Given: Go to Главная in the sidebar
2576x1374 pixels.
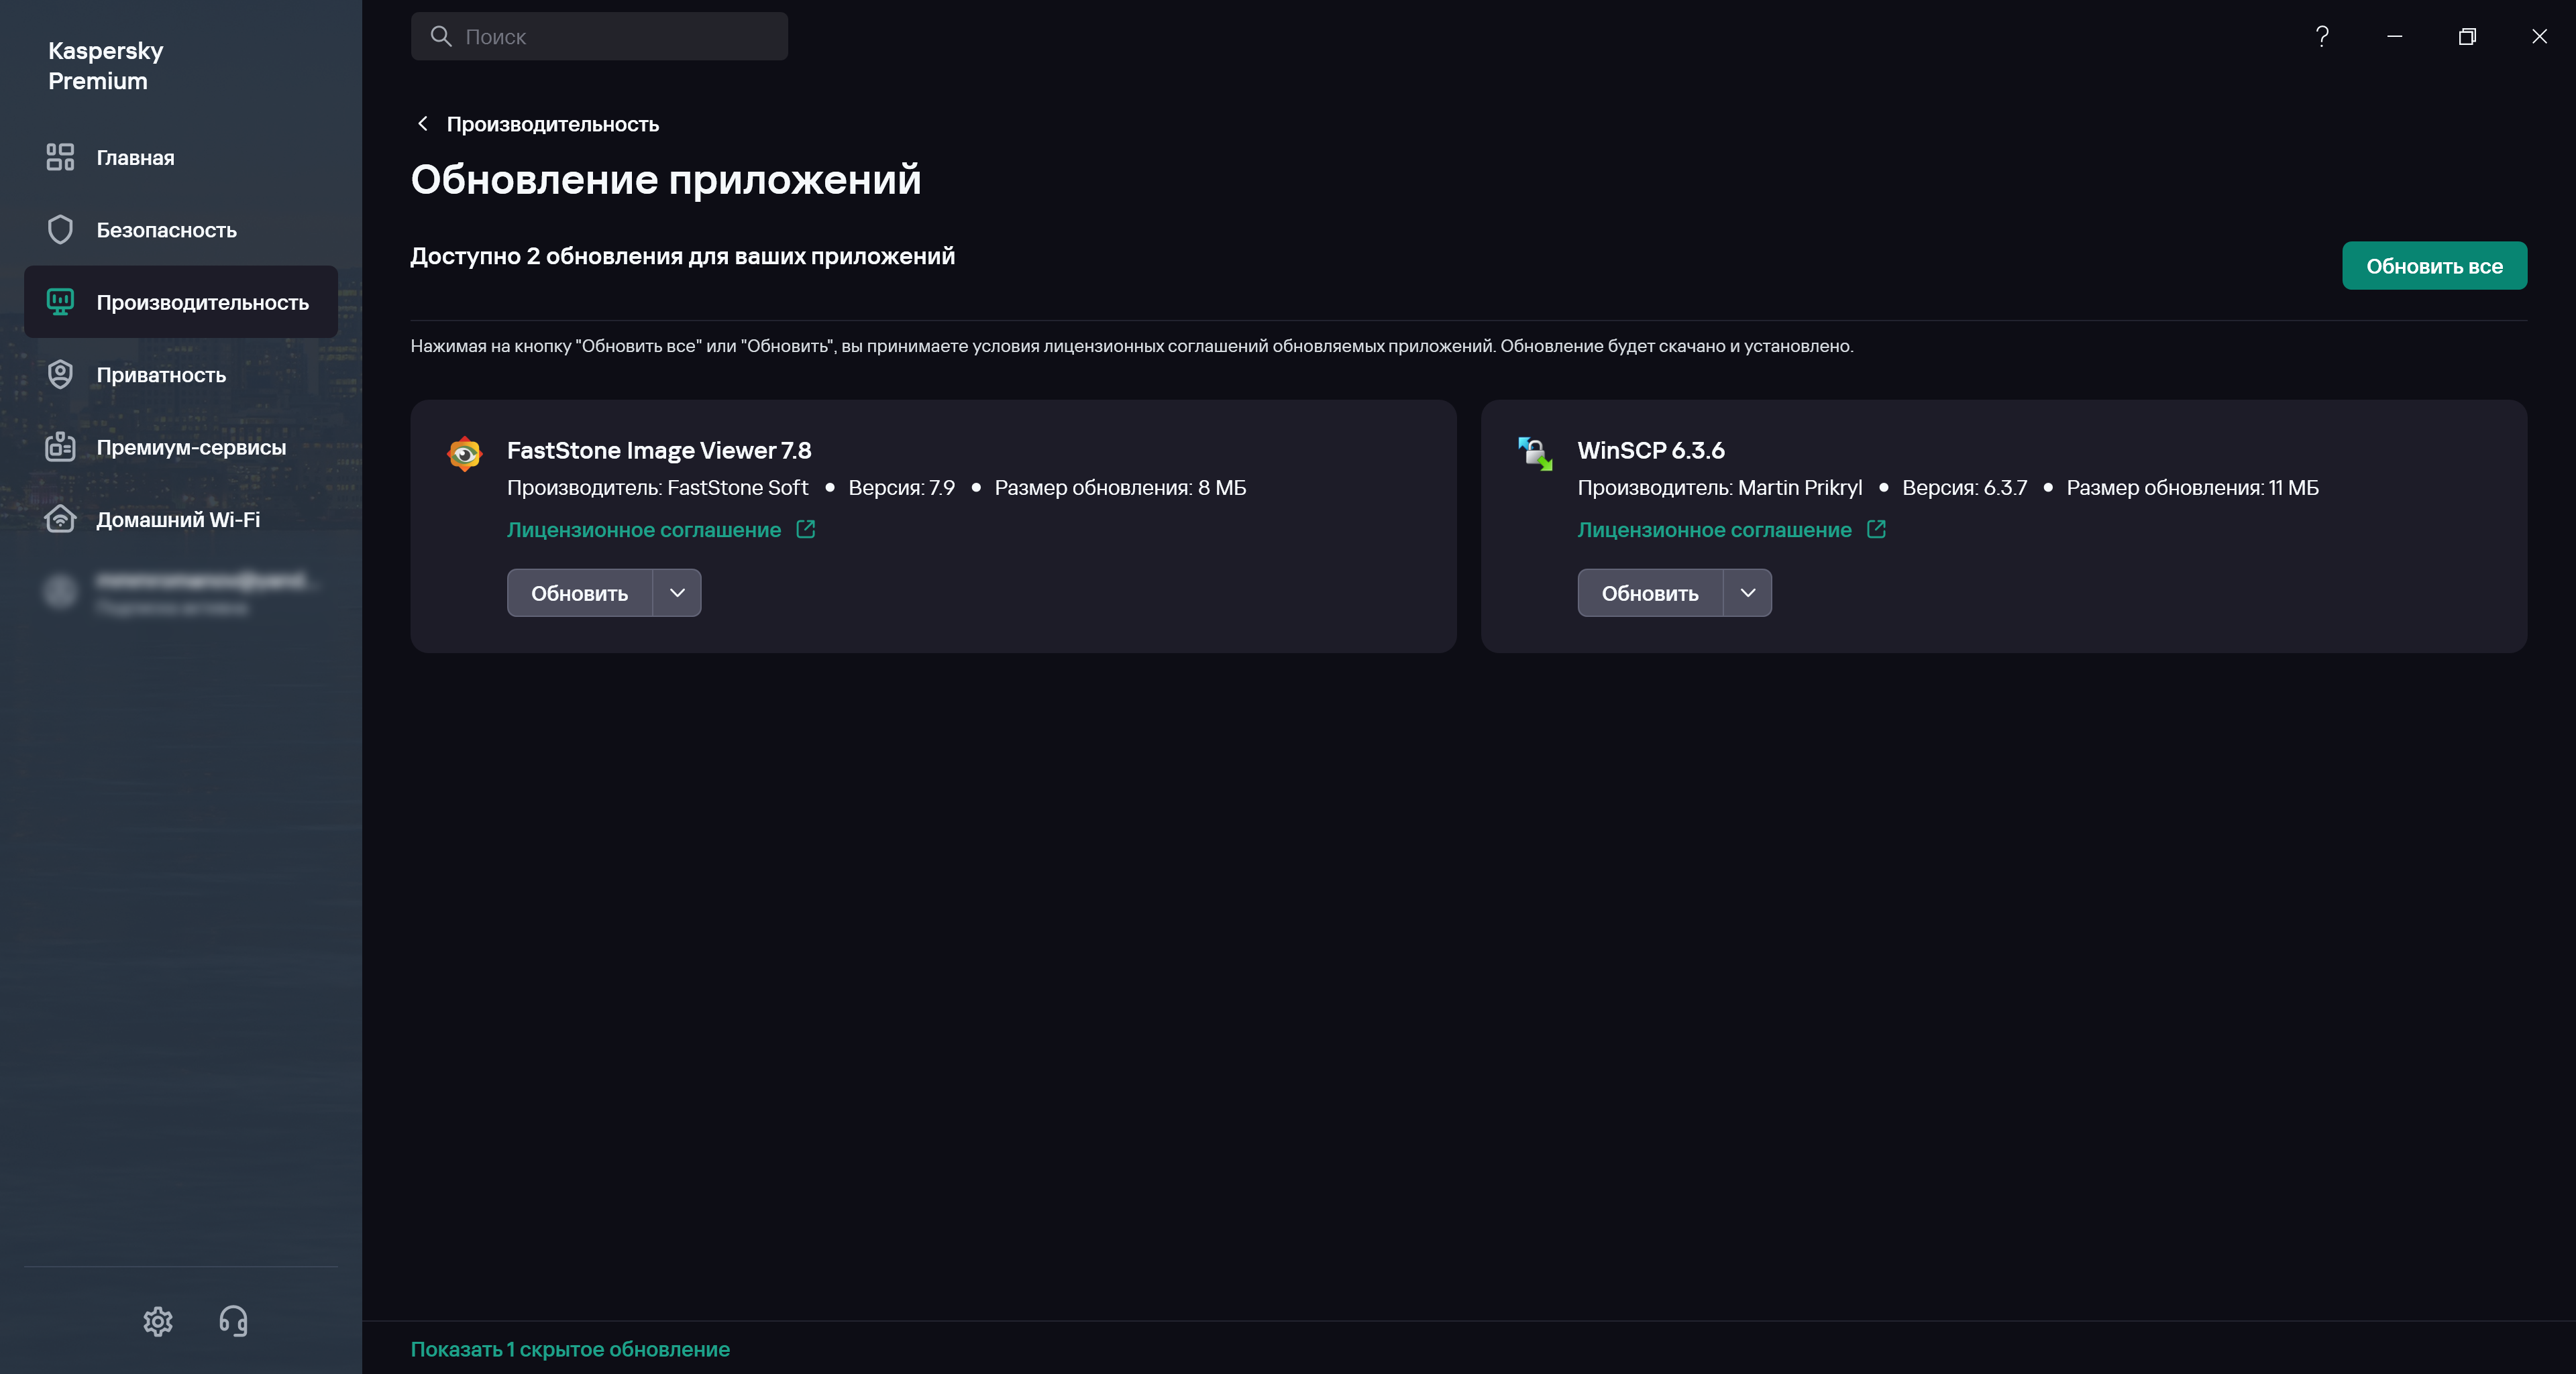Looking at the screenshot, I should [135, 158].
